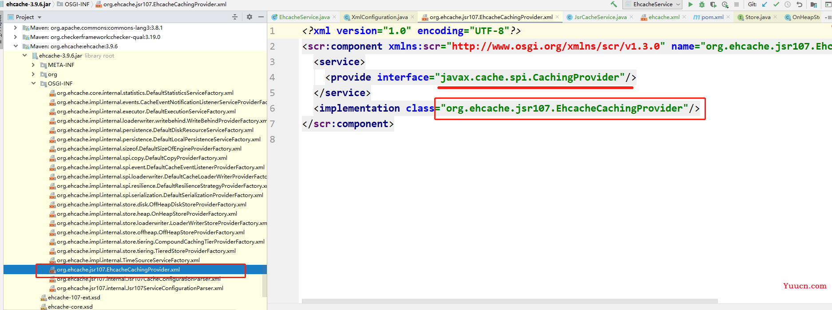Switch to EhcacheService.java tab
The width and height of the screenshot is (832, 310).
304,17
